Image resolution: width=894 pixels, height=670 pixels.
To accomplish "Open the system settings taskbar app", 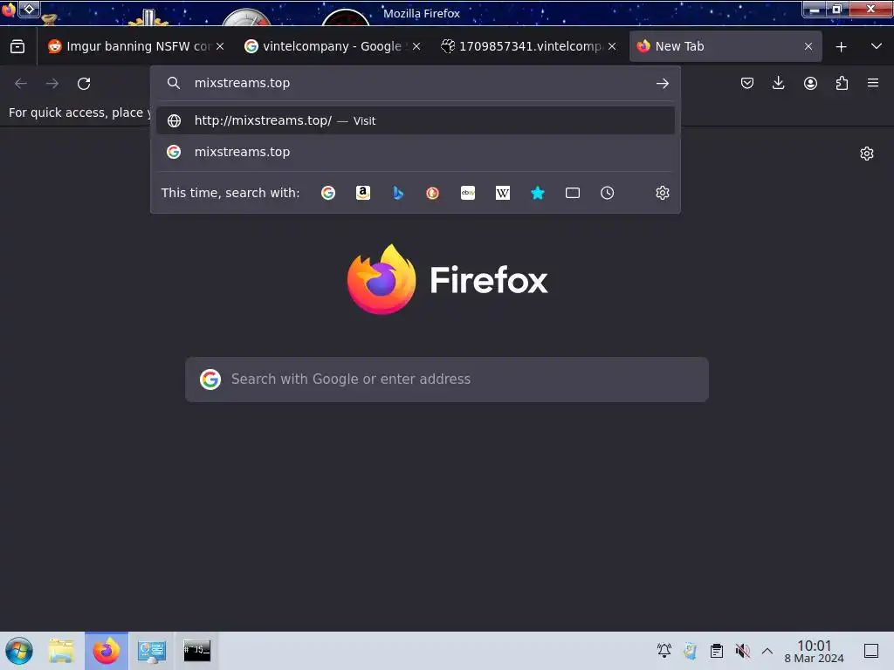I will (152, 651).
